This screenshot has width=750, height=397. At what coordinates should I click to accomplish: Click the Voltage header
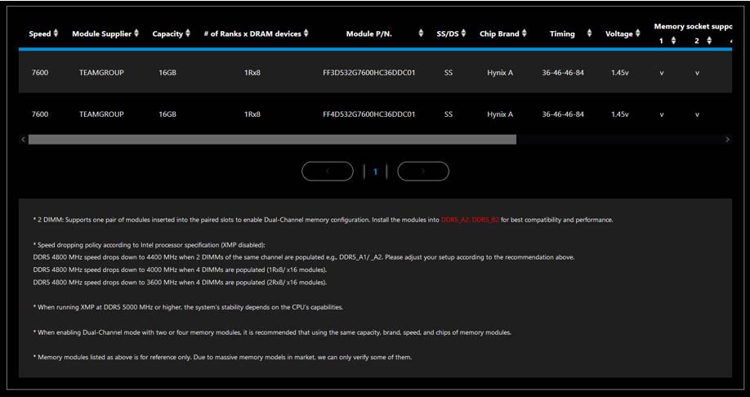619,34
